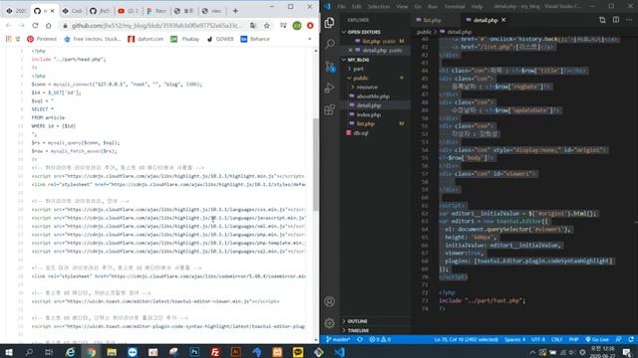
Task: Click Go Live in VS Code status bar
Action: coord(596,339)
